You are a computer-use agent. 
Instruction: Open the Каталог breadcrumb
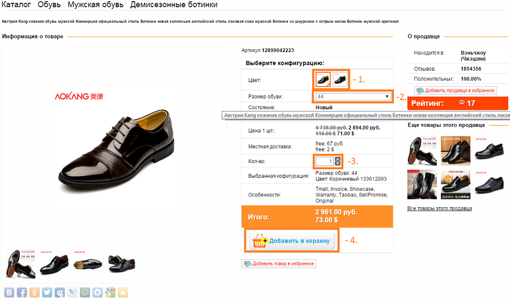click(17, 5)
